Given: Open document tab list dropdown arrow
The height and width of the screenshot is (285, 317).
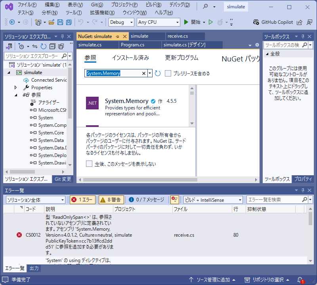Looking at the screenshot, I should 250,45.
